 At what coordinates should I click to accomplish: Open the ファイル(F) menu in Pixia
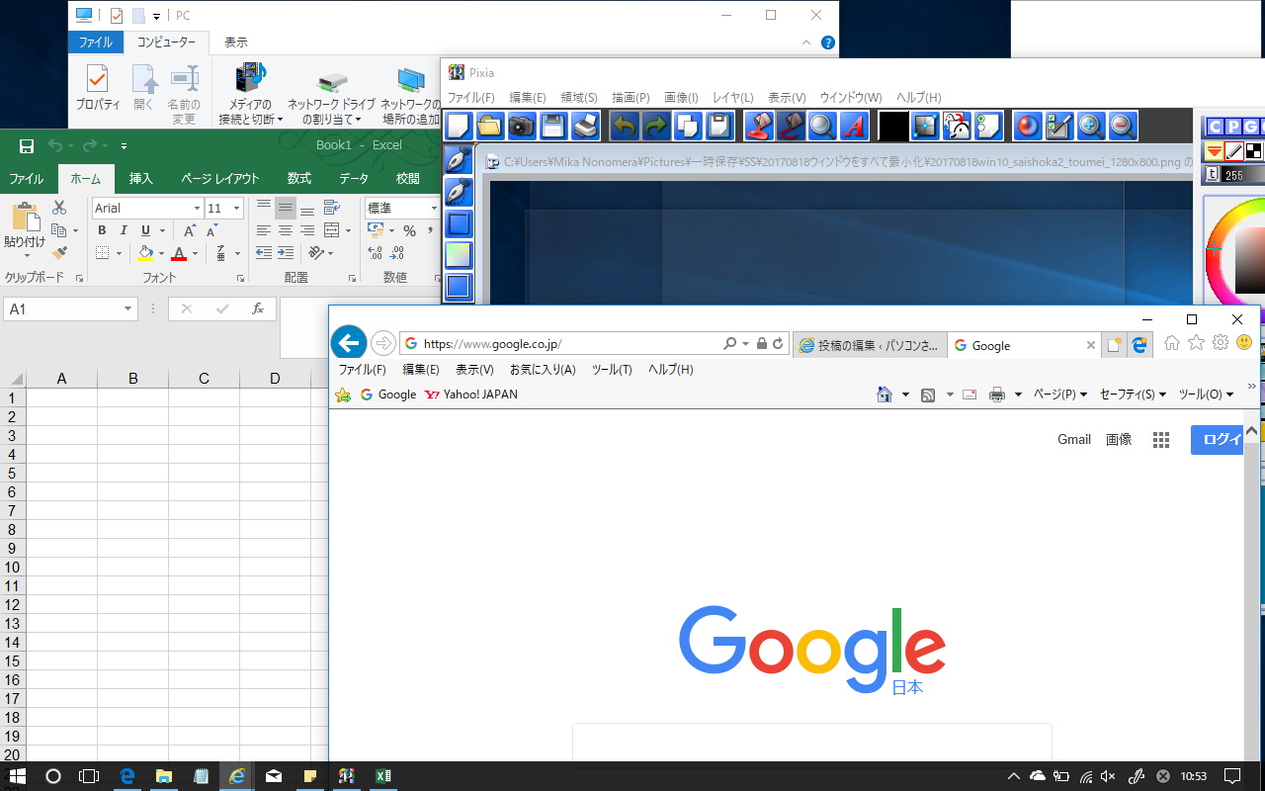(x=470, y=98)
